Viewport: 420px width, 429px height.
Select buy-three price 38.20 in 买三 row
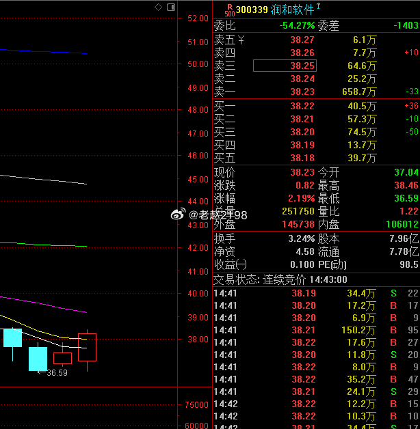pos(302,132)
